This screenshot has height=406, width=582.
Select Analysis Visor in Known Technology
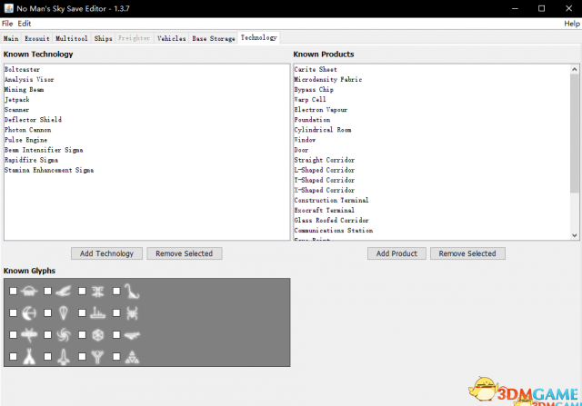pyautogui.click(x=147, y=79)
